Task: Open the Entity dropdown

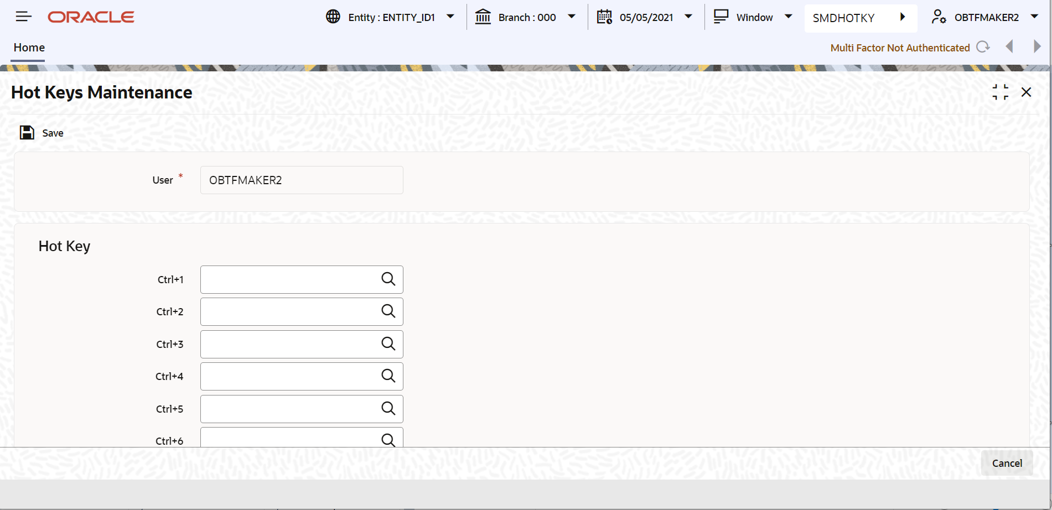Action: click(450, 17)
